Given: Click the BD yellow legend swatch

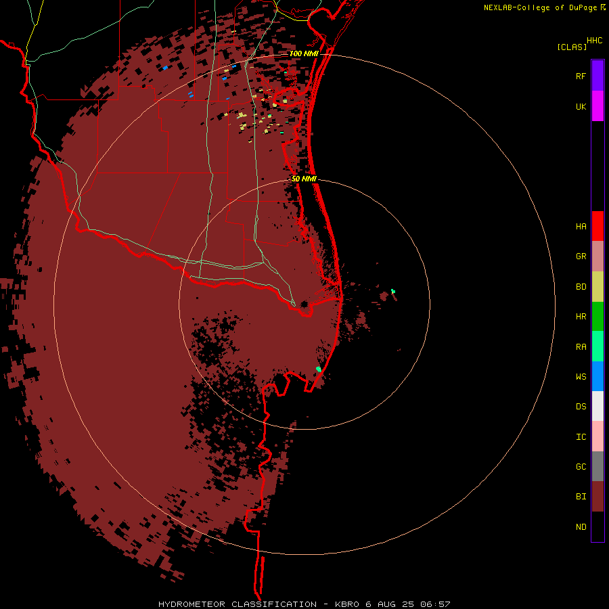Looking at the screenshot, I should coord(597,287).
